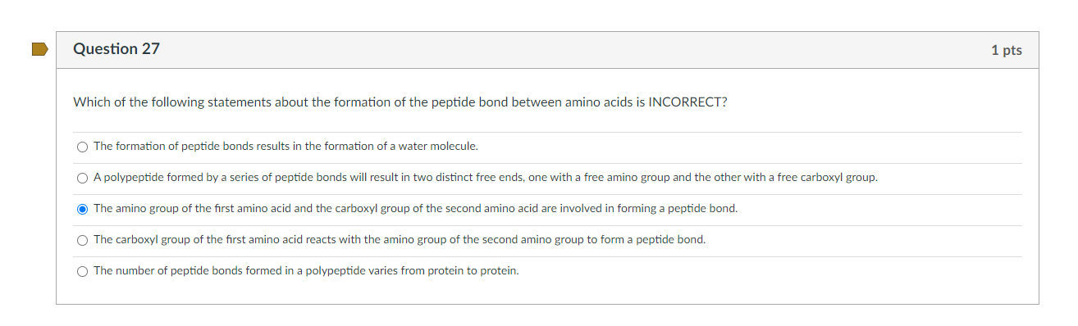Click the '1 pts' label in header
The width and height of the screenshot is (1078, 326).
pyautogui.click(x=1007, y=50)
